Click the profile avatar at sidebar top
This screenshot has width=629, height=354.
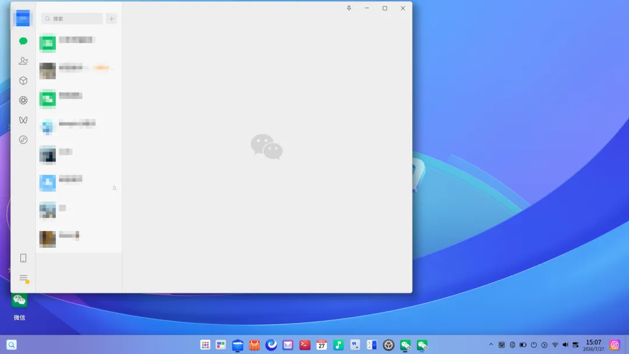(23, 18)
